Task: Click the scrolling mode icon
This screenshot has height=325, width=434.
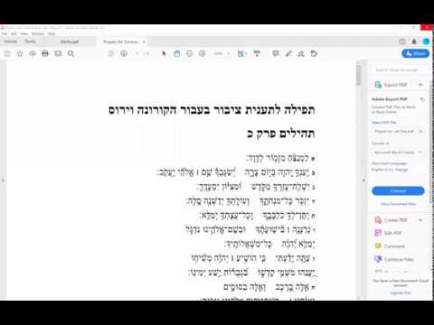Action: [257, 54]
